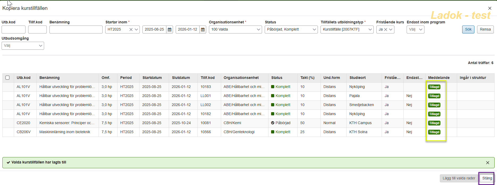This screenshot has width=497, height=185.
Task: Clear the HT2025 period selection
Action: [x=131, y=30]
